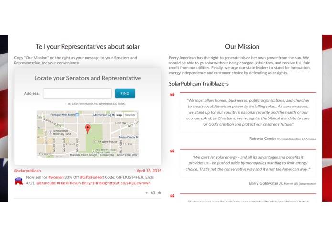Click the example address hint text
332x236 pixels.
point(96,104)
